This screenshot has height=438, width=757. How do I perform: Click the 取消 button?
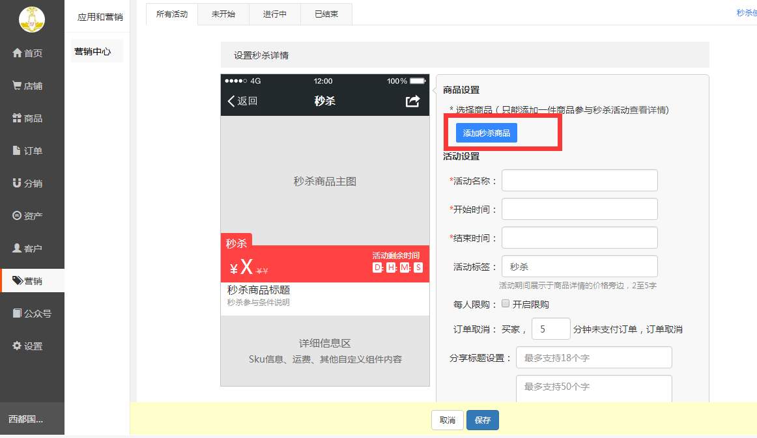click(448, 420)
